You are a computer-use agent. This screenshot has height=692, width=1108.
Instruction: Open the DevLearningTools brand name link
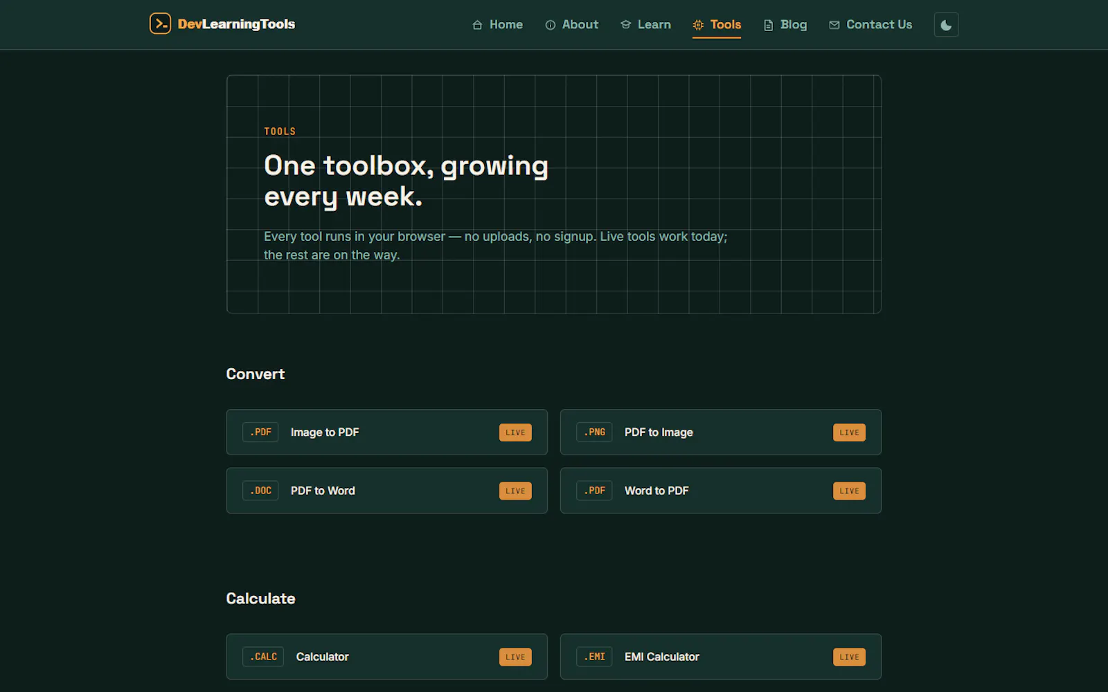click(x=236, y=24)
